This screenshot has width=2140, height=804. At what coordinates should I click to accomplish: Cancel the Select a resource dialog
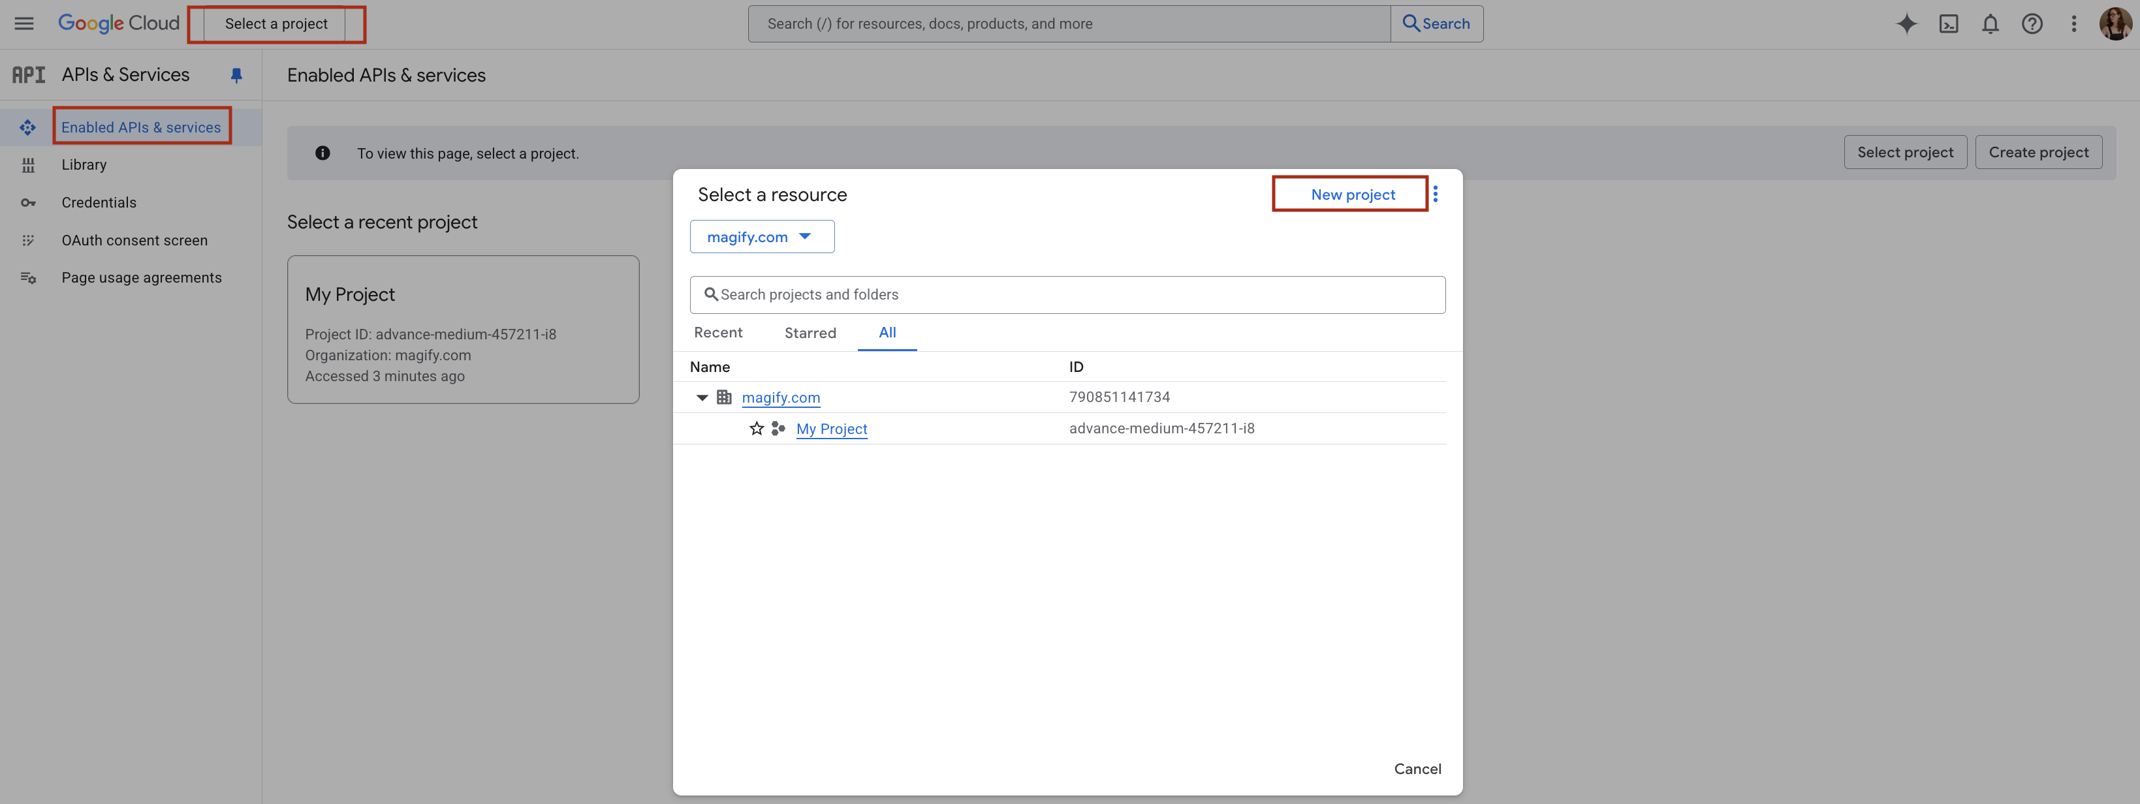1417,768
